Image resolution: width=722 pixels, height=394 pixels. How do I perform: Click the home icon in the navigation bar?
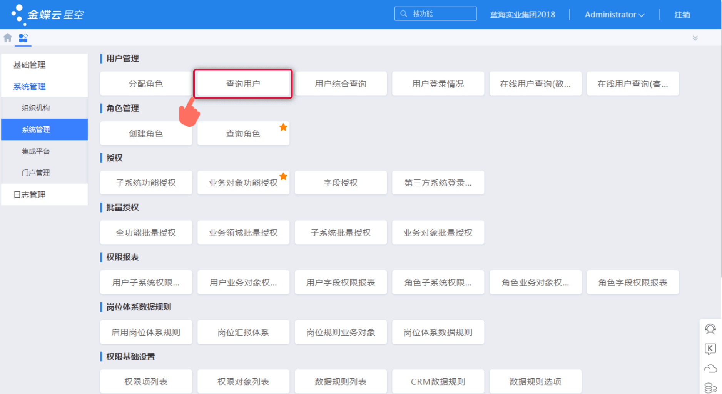tap(7, 37)
